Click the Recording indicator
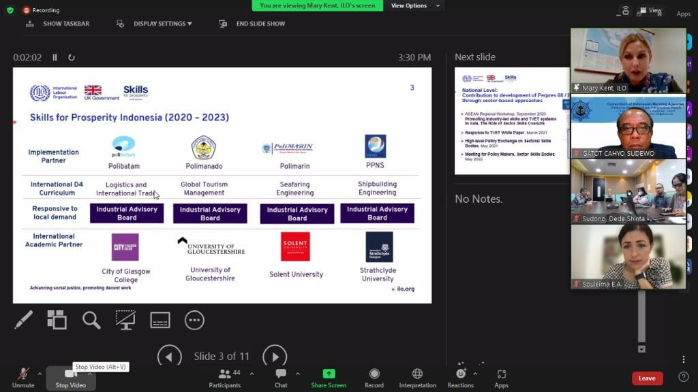The image size is (698, 392). click(x=42, y=10)
